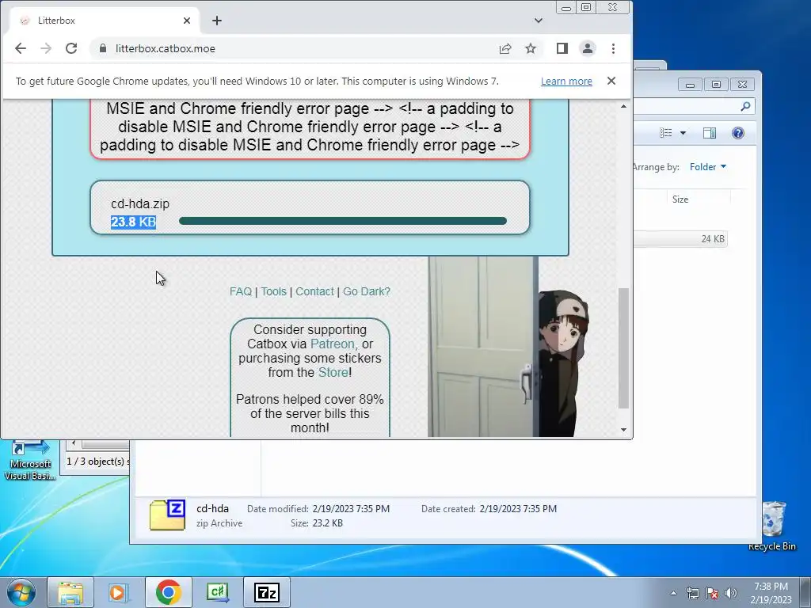Click the cd-hda Date created value
The height and width of the screenshot is (608, 811).
pyautogui.click(x=518, y=509)
